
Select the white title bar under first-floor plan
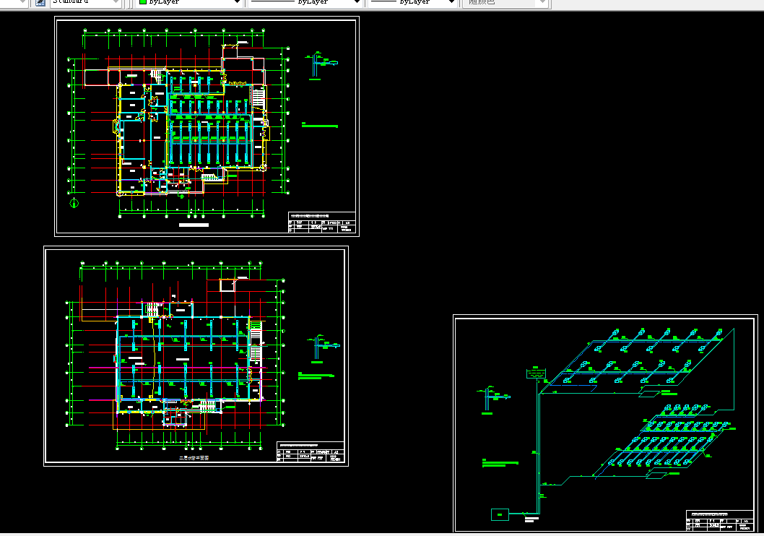click(194, 225)
